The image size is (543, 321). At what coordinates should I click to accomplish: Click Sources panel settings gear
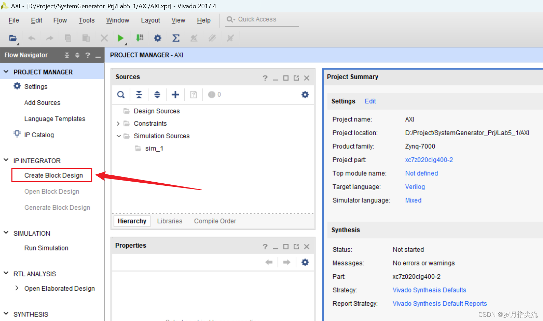pos(305,94)
